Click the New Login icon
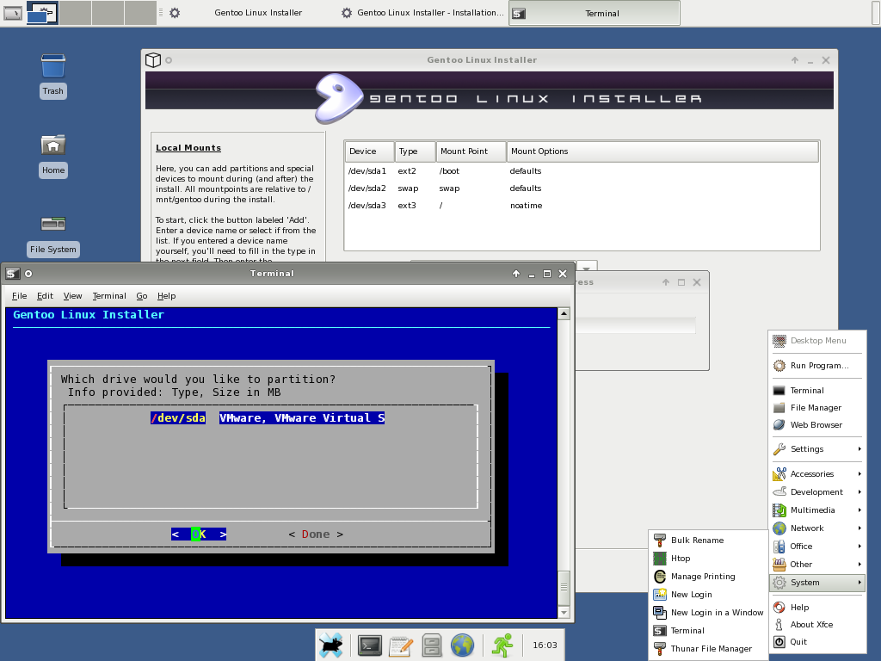881x661 pixels. pyautogui.click(x=660, y=594)
